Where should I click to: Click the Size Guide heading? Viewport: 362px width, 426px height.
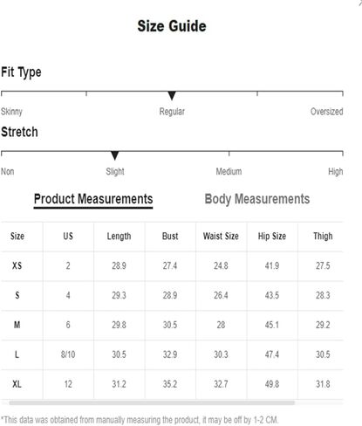(172, 26)
